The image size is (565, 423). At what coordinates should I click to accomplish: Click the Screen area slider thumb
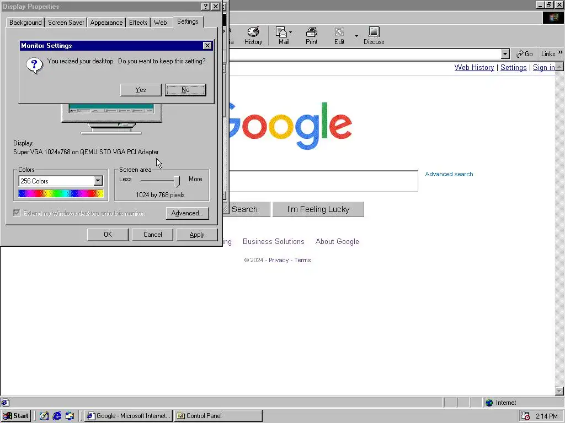(177, 181)
